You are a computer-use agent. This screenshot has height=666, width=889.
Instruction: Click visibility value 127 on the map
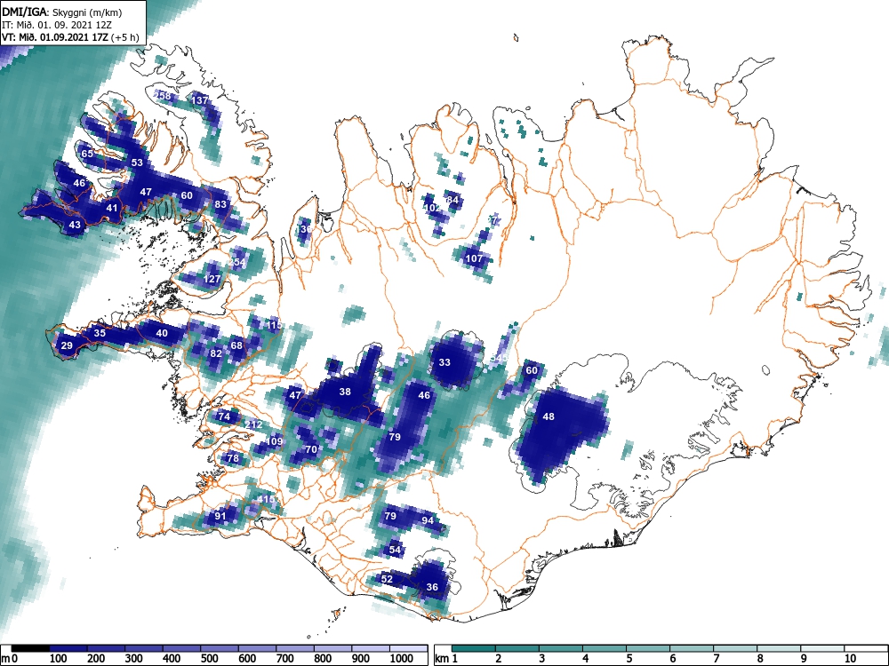(x=212, y=279)
